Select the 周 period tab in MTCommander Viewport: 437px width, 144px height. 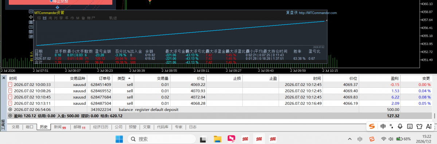point(50,18)
